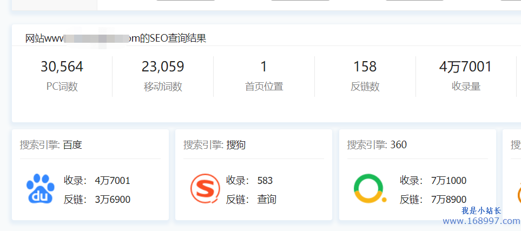Click the 移动词数 label

point(163,87)
